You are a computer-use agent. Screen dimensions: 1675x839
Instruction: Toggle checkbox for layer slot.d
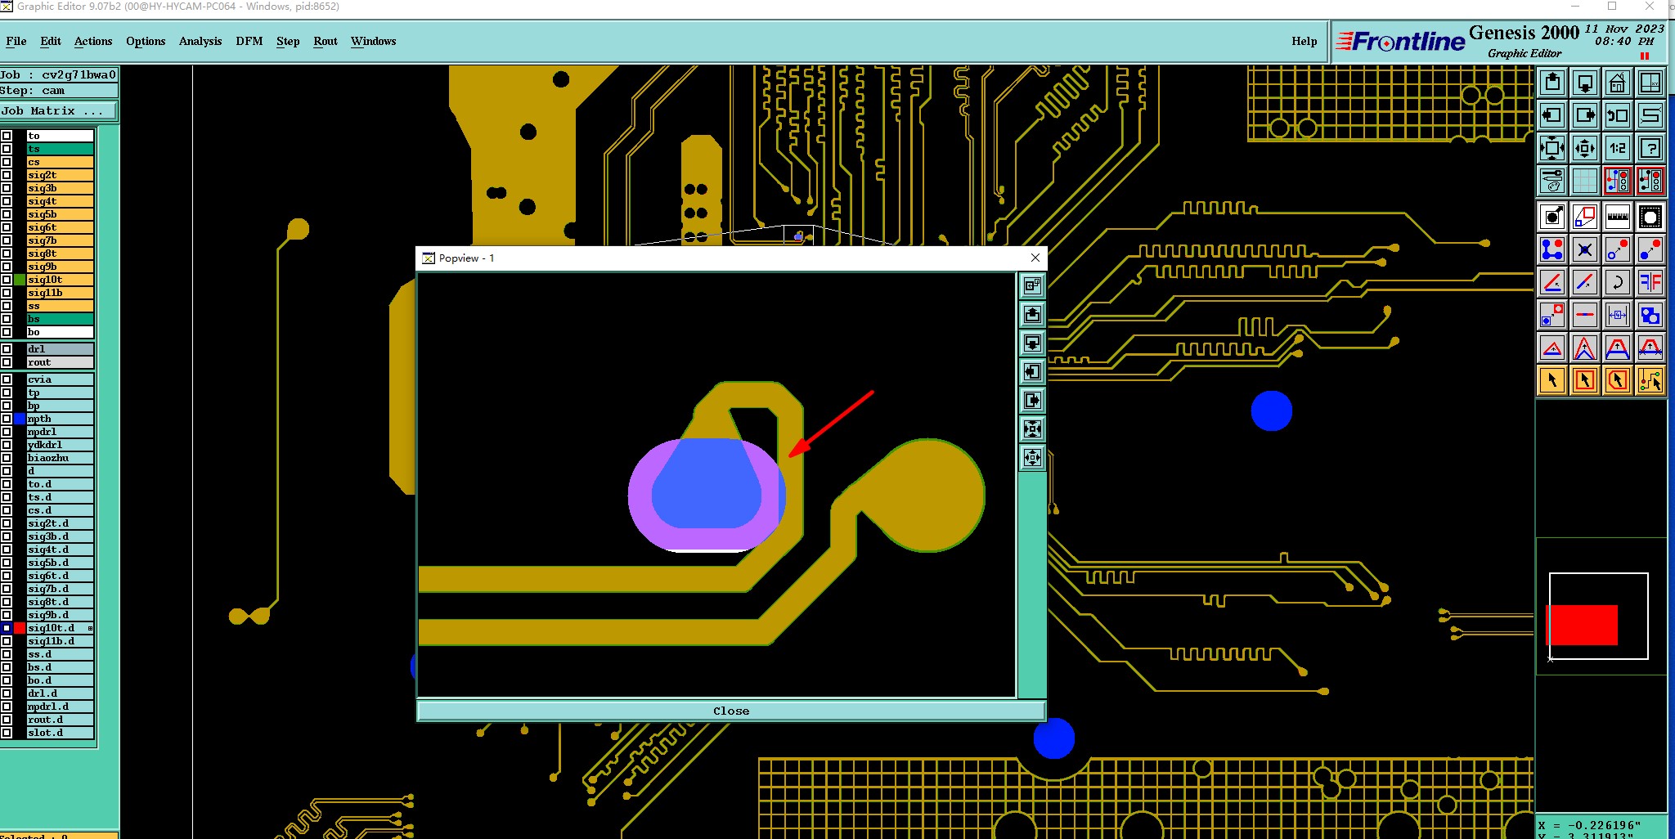click(x=7, y=733)
